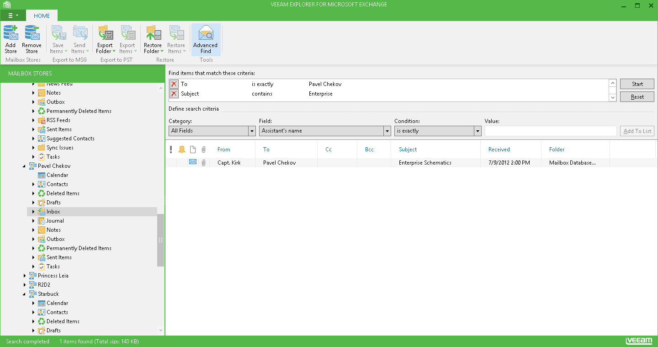The height and width of the screenshot is (347, 658).
Task: Sort results by the Cc column header
Action: tap(329, 149)
